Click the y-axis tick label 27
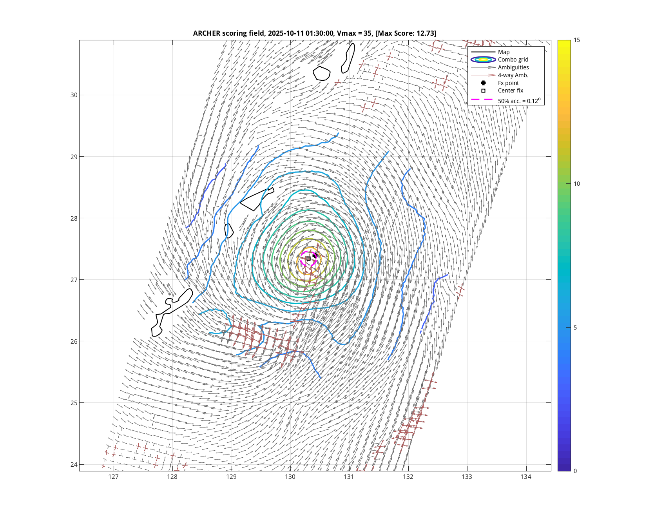Screen dimensions: 645x529 coord(74,280)
